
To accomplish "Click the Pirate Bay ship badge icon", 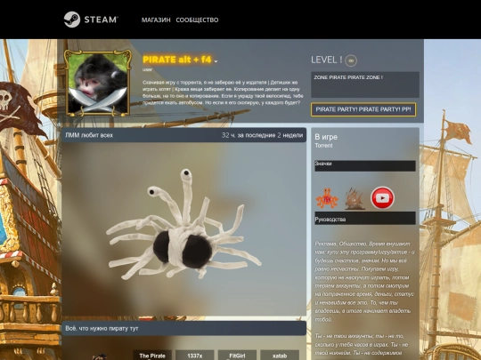I will click(355, 199).
